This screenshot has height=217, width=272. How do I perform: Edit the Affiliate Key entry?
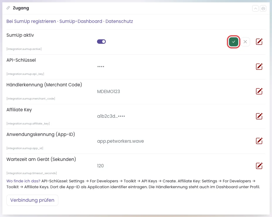tap(259, 116)
